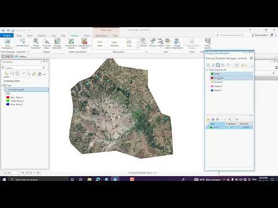Viewport: 278px width, 208px height.
Task: Open the Function Editor
Action: pyautogui.click(x=47, y=43)
